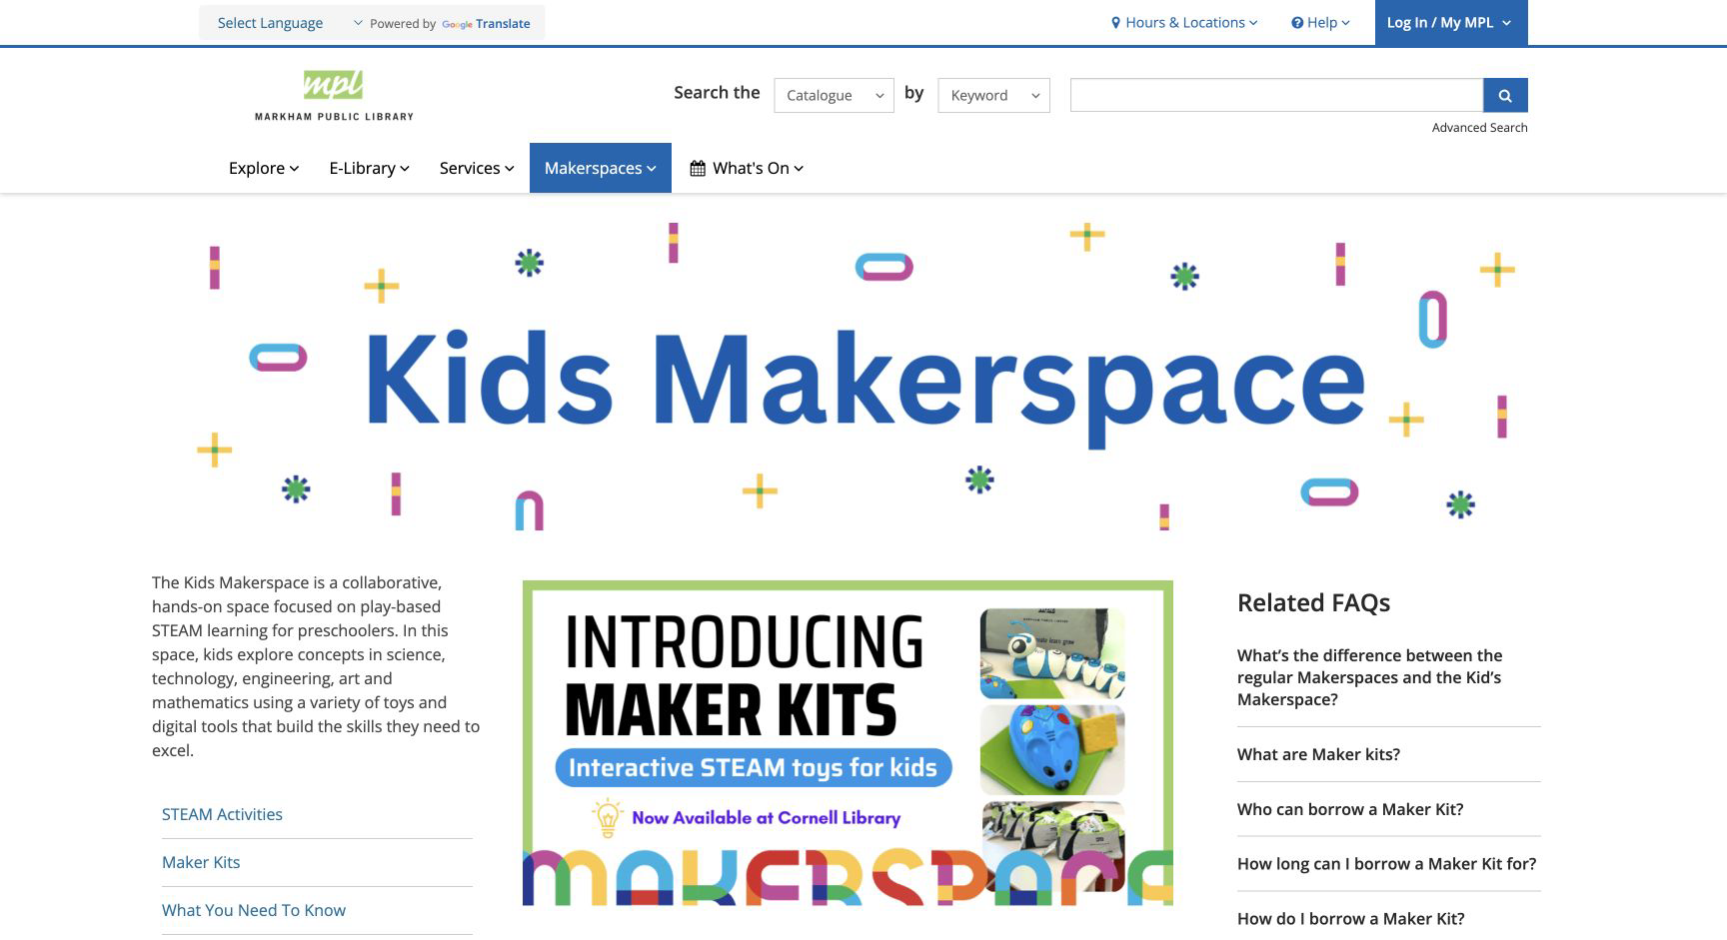This screenshot has width=1727, height=940.
Task: Open FAQ about difference between regular Makerspaces
Action: click(x=1369, y=677)
